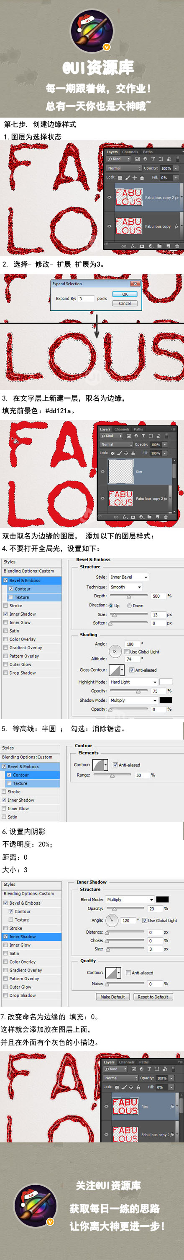The width and height of the screenshot is (184, 1260).
Task: Click type filter T icon in Layers panel listing Fabu lous copy
Action: [153, 160]
